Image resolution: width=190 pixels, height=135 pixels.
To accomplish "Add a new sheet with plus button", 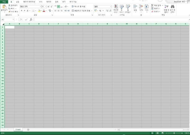I will click(28, 130).
